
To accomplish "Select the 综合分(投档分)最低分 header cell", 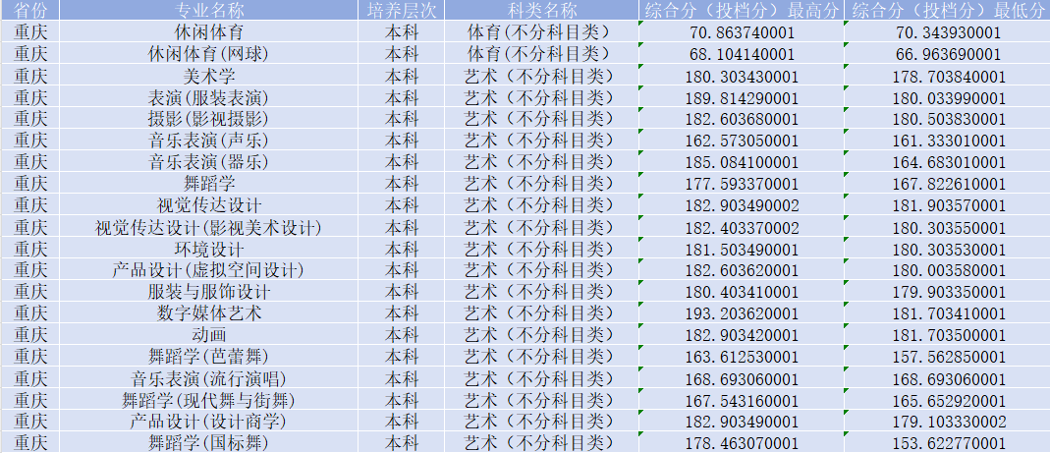I will [947, 10].
